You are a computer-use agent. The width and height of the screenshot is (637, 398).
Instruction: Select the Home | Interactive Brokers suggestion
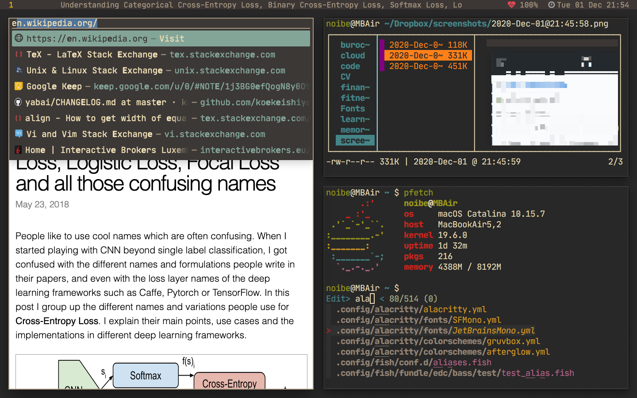click(x=161, y=150)
